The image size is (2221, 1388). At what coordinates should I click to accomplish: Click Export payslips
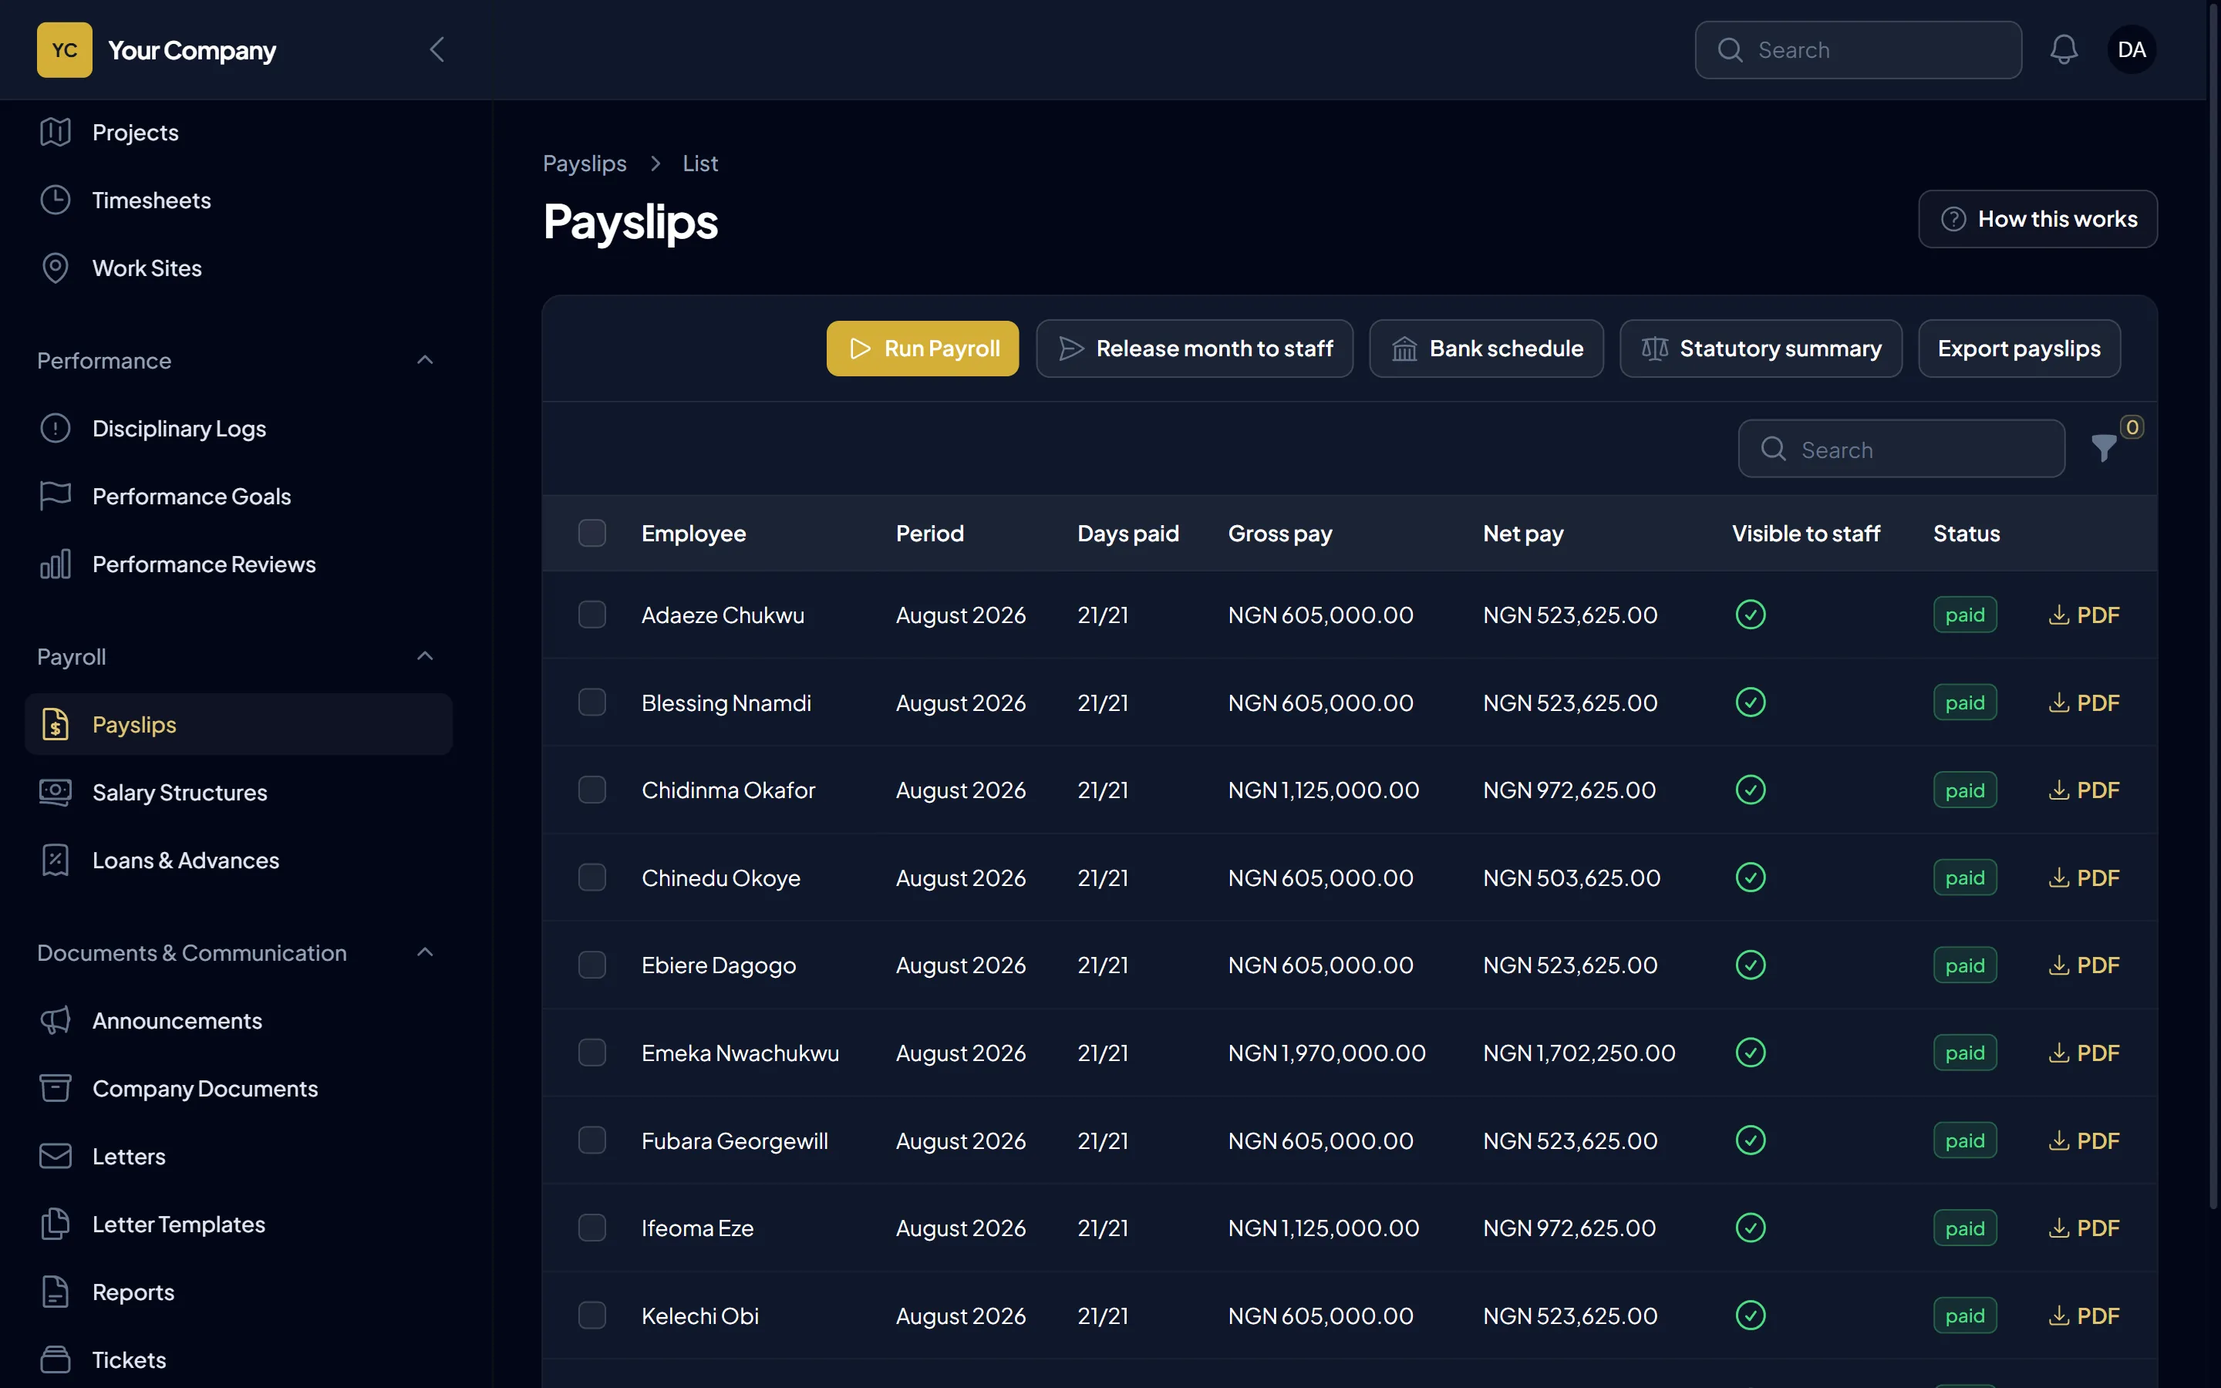click(x=2019, y=349)
